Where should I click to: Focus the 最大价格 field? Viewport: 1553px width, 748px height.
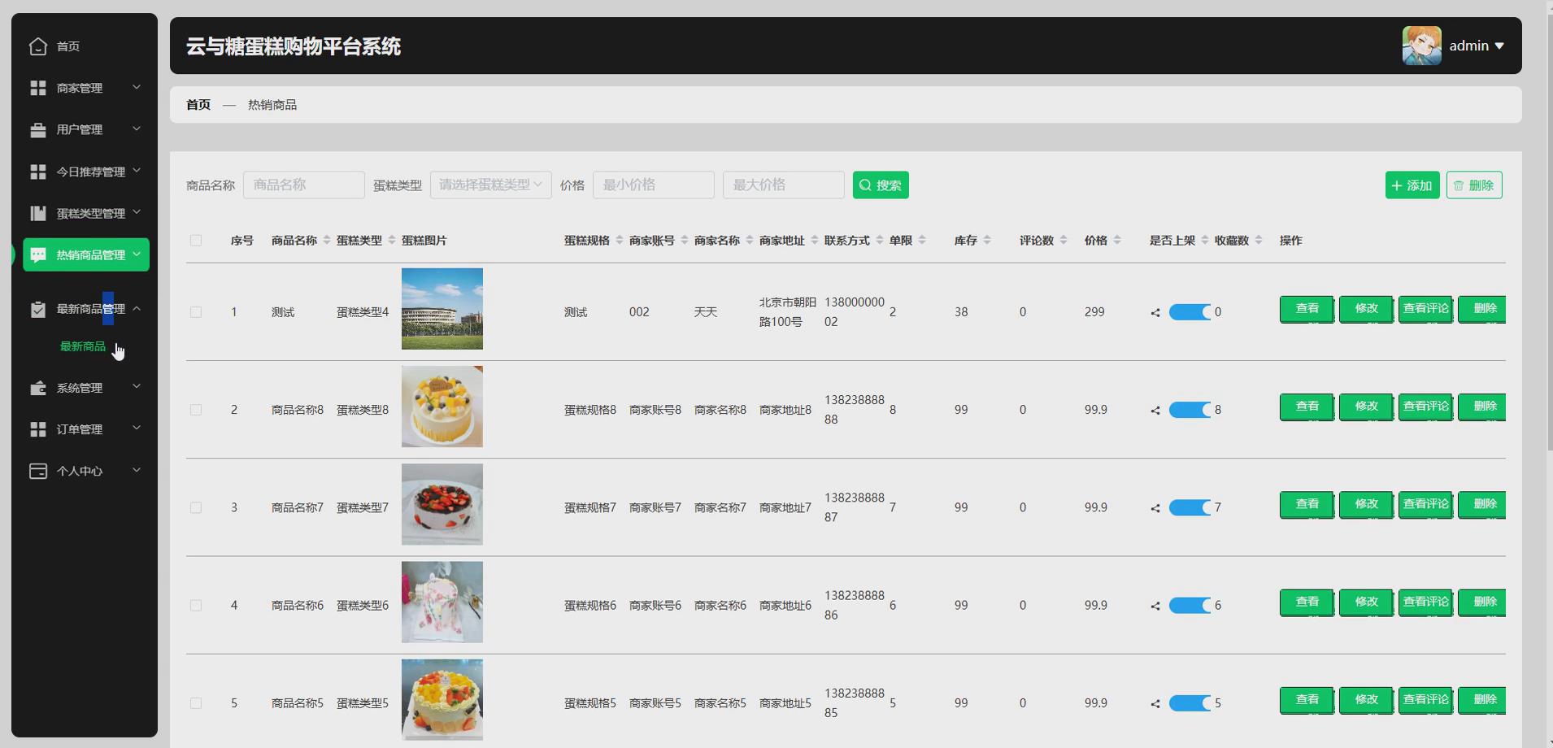click(784, 185)
